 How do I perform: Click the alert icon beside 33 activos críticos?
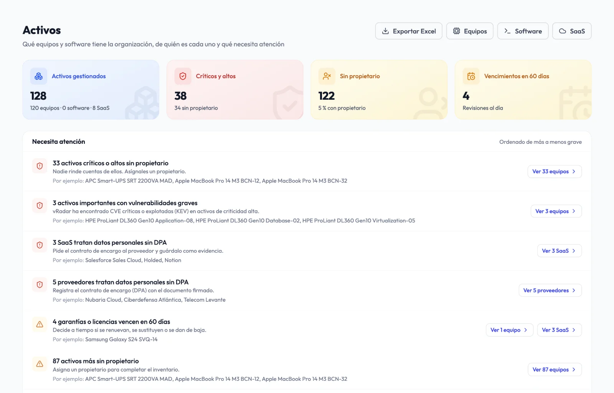pos(40,166)
